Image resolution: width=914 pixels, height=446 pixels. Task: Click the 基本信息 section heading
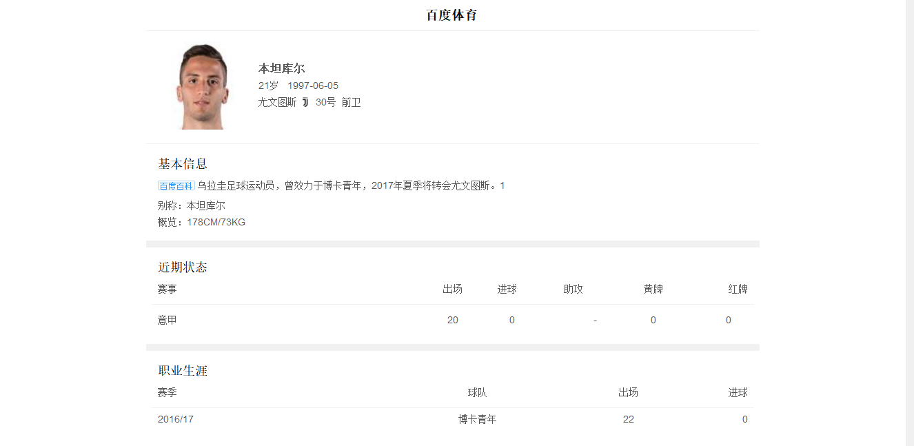(183, 164)
